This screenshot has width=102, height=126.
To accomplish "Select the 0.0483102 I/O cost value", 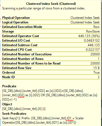I will tap(92, 41).
